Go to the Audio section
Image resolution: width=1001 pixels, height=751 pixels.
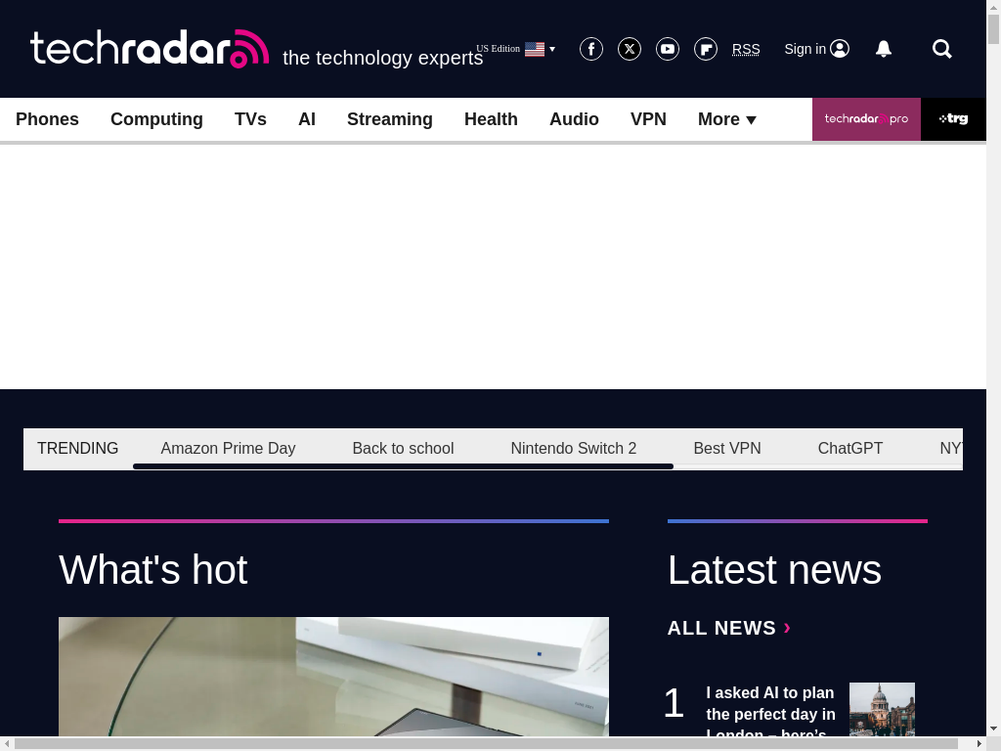pyautogui.click(x=574, y=119)
